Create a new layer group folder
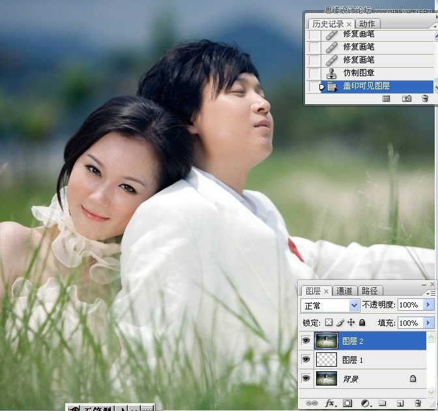 tap(383, 403)
